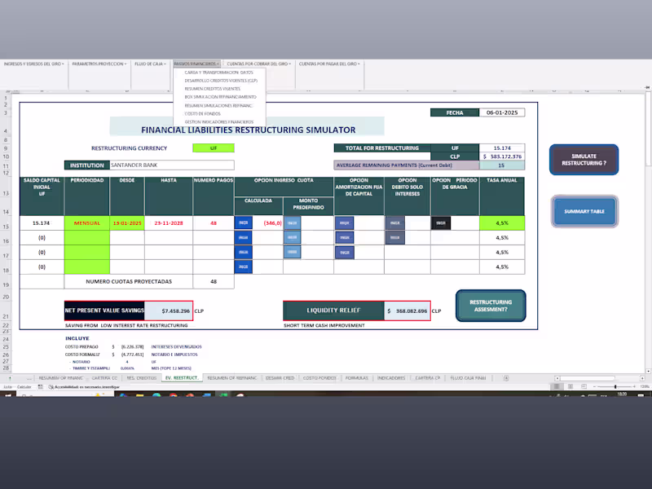The height and width of the screenshot is (489, 652).
Task: Click the vertical scrollbar of the worksheet
Action: click(x=648, y=231)
